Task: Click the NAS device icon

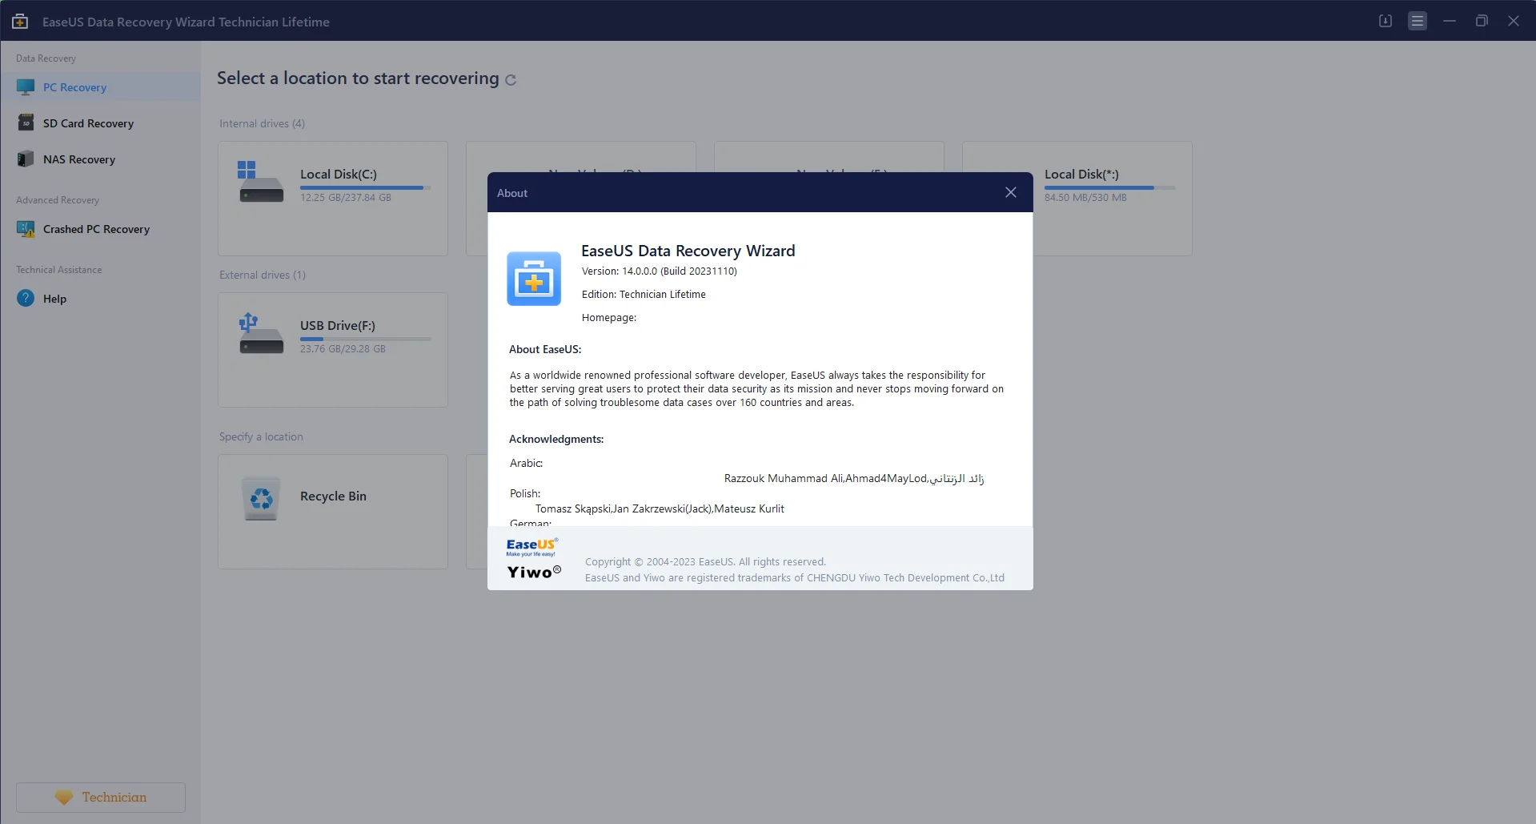Action: coord(26,159)
